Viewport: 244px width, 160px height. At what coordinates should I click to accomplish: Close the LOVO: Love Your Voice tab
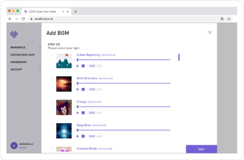tap(68, 12)
